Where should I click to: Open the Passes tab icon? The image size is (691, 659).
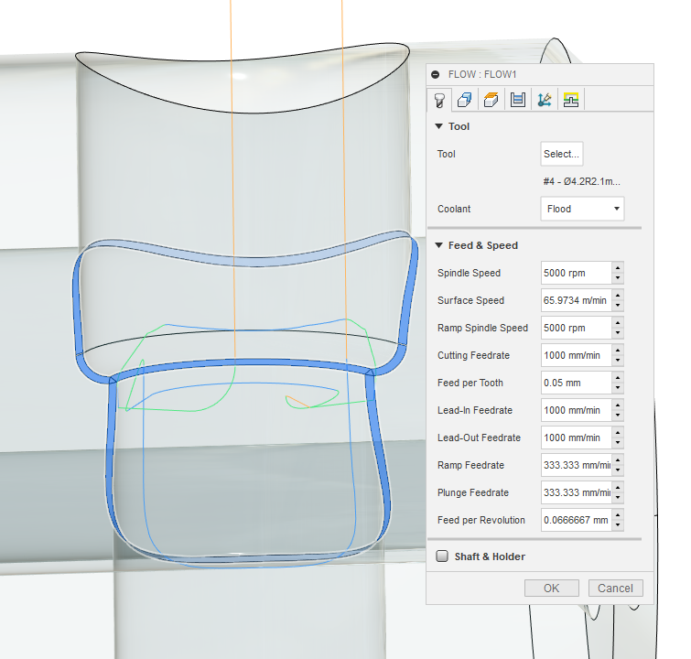pos(518,100)
